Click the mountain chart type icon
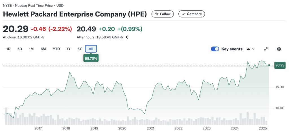 (248, 49)
